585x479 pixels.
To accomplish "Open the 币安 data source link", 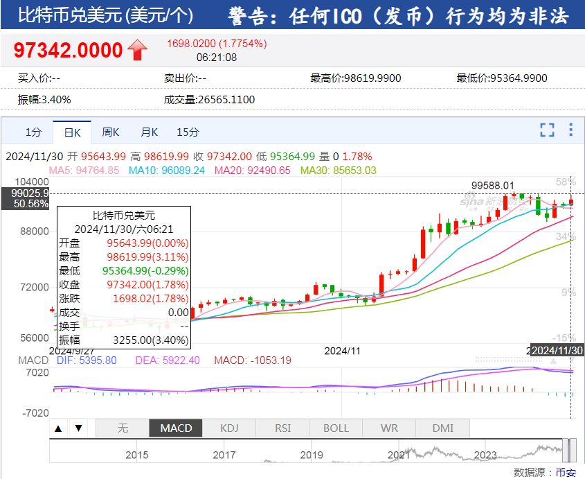I will 565,472.
